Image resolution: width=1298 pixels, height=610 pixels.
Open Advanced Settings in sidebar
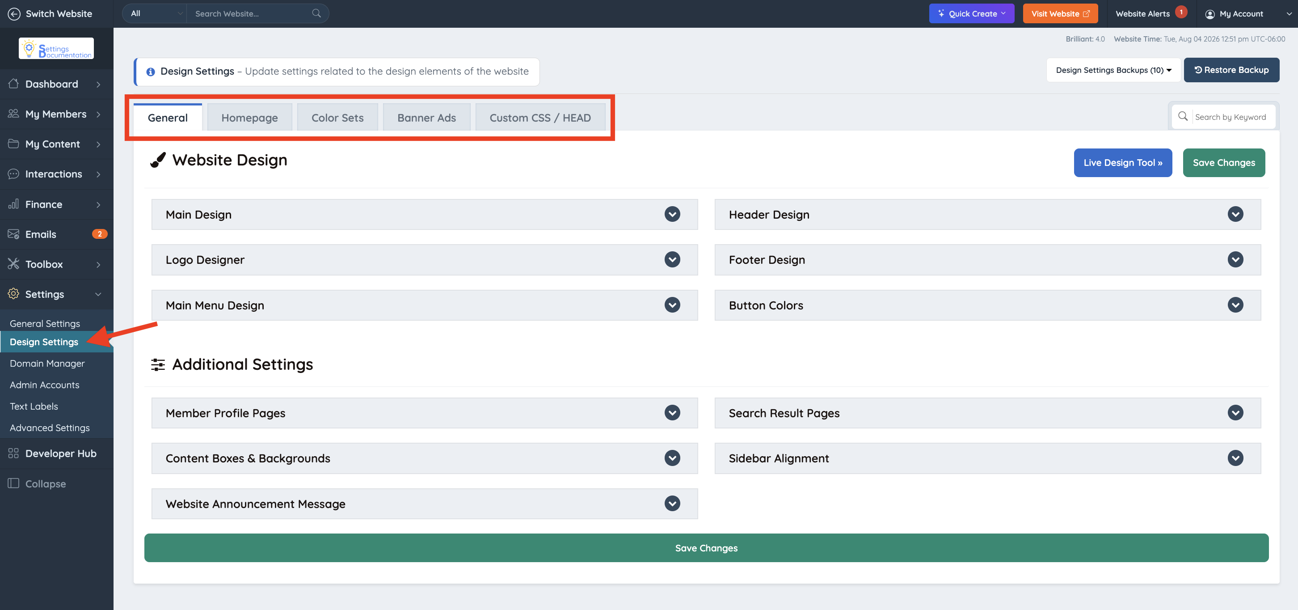point(50,428)
